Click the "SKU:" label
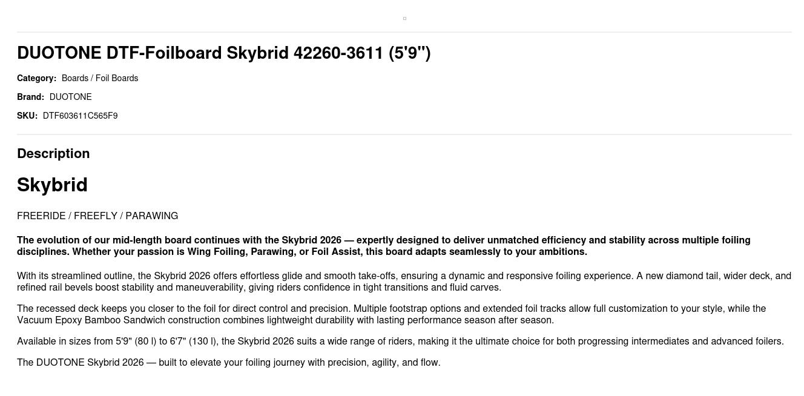 point(27,116)
